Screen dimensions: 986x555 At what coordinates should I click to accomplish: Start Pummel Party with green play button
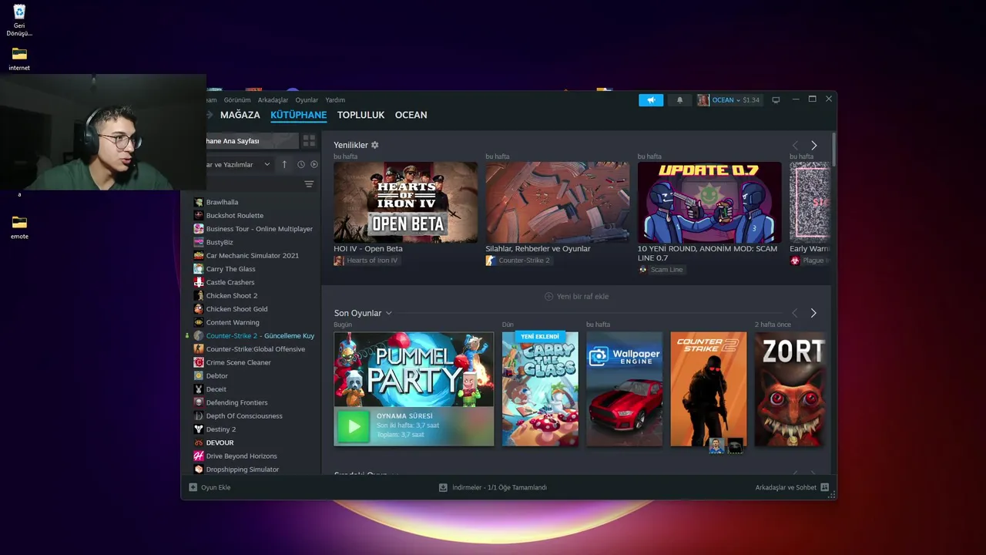(354, 426)
